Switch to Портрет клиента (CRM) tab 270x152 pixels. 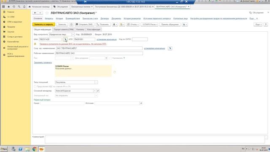click(64, 30)
